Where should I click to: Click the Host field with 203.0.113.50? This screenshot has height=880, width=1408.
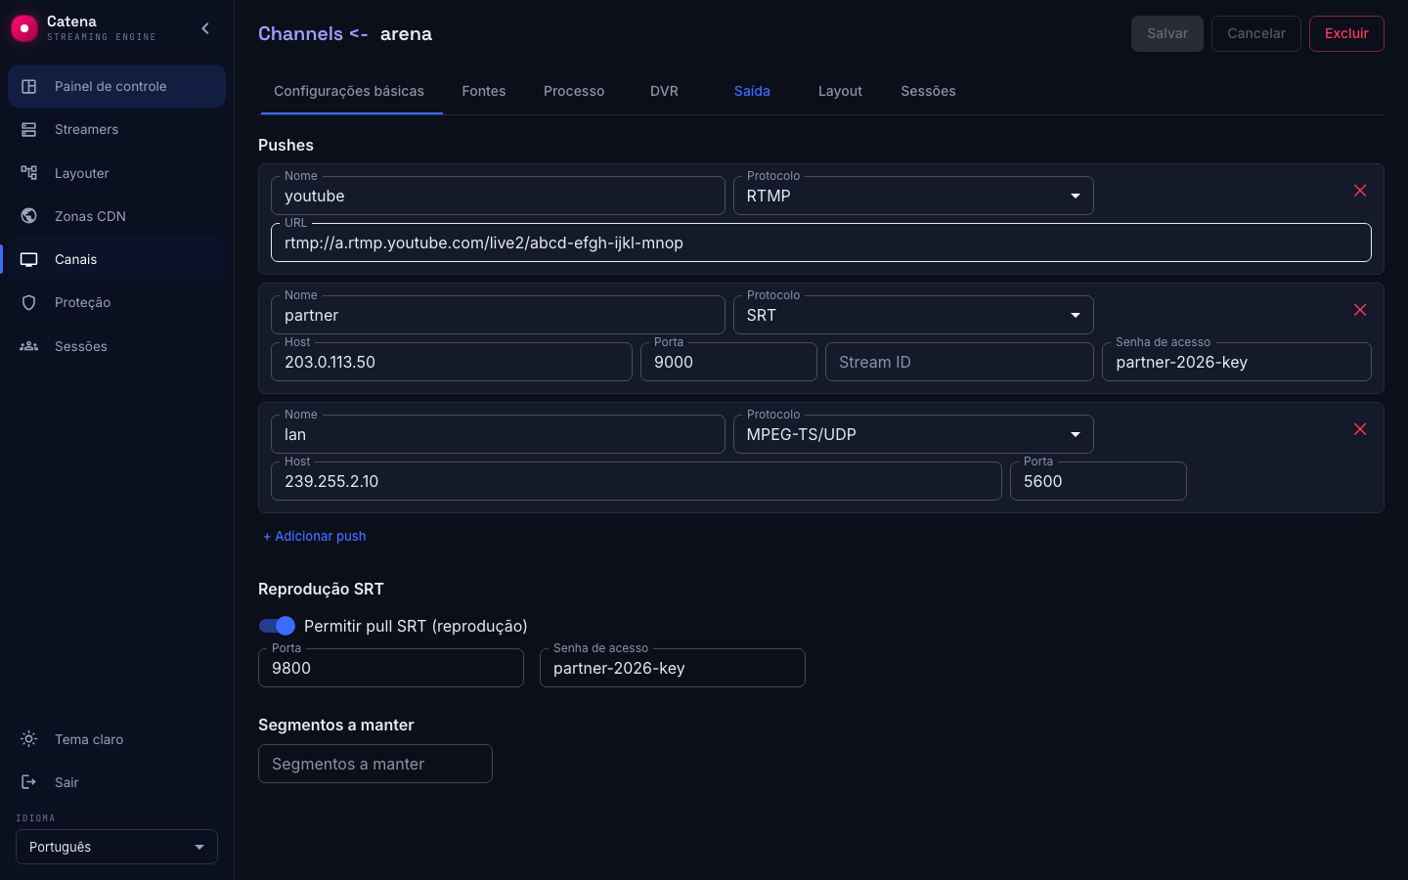[452, 362]
